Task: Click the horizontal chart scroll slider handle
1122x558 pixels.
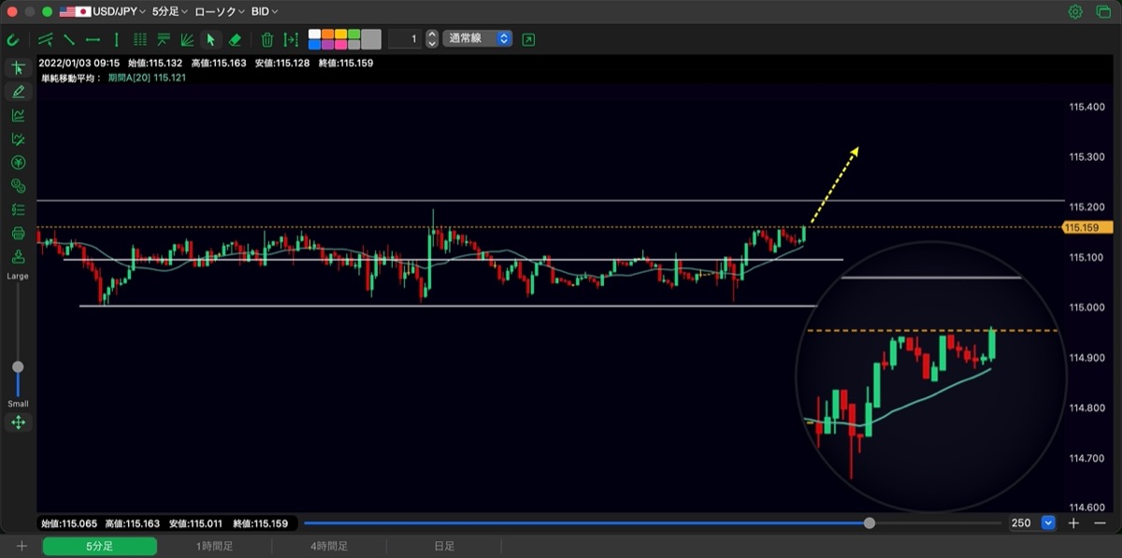Action: (x=870, y=523)
